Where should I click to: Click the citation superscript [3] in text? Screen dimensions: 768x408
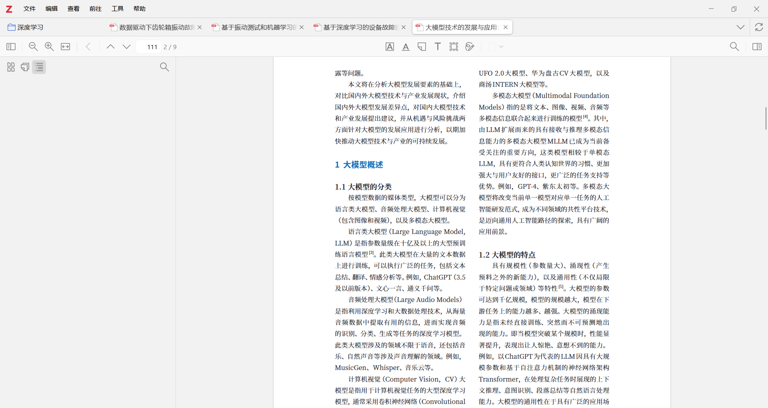(x=371, y=253)
